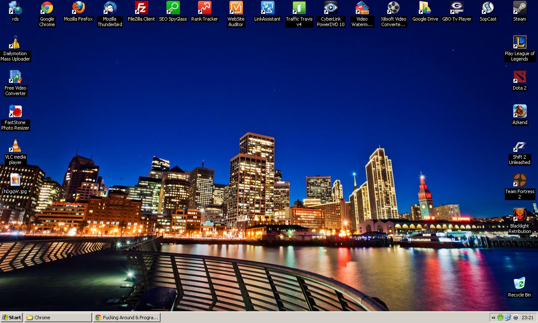Open the CyberLink PowerDVD 10 icon

click(330, 8)
